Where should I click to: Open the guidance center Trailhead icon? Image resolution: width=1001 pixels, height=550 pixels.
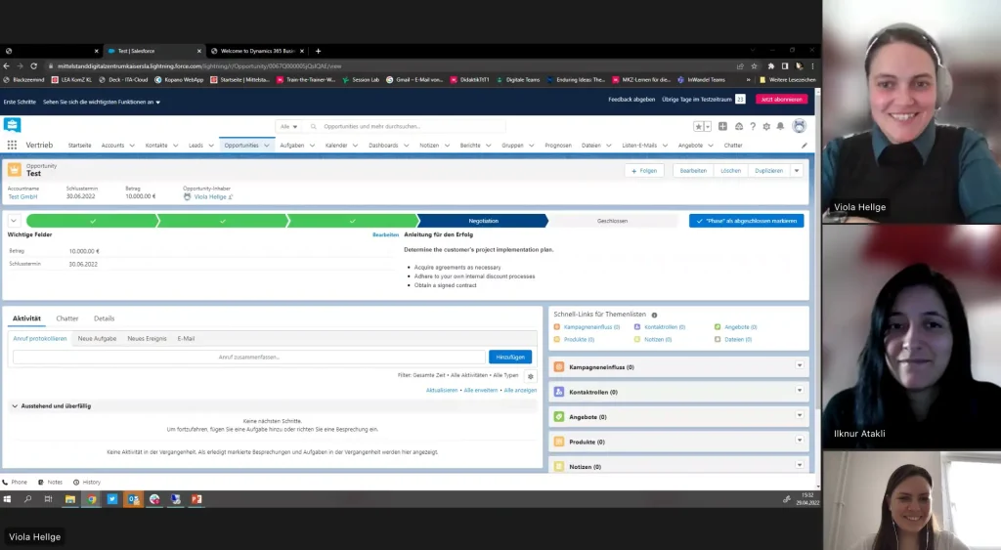[739, 126]
